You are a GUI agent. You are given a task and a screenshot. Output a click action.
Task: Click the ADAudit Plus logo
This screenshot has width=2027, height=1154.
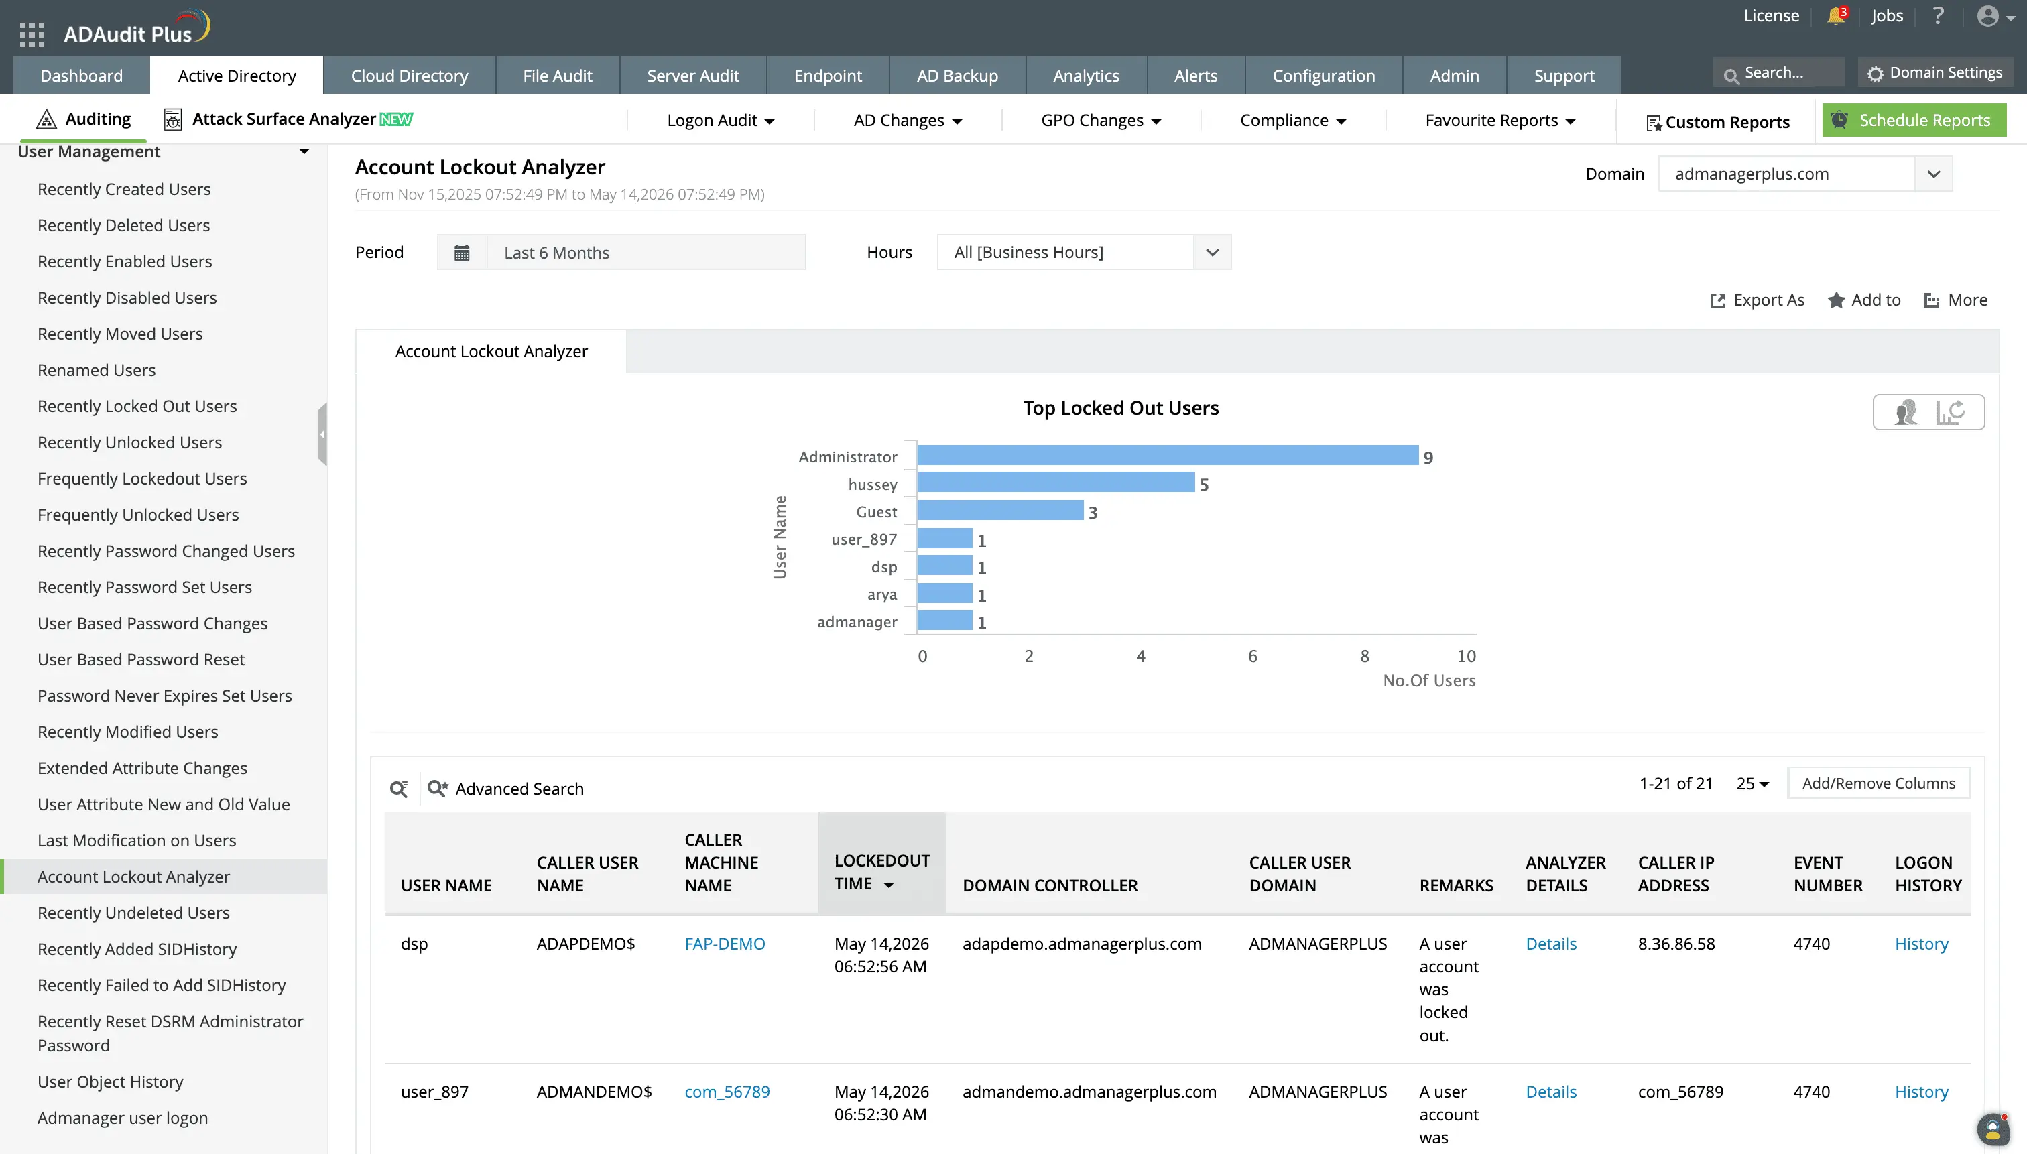136,29
